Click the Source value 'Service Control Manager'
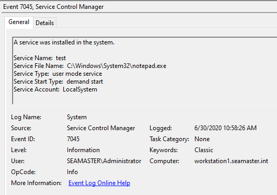 pyautogui.click(x=101, y=128)
